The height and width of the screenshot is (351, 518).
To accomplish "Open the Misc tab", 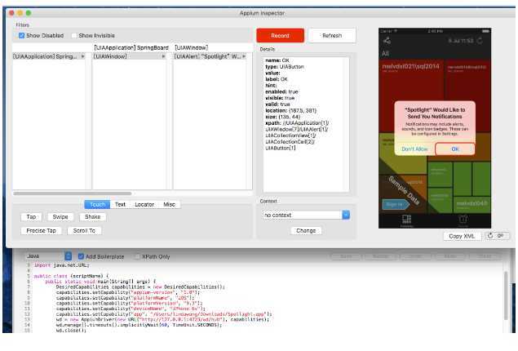I will 169,205.
